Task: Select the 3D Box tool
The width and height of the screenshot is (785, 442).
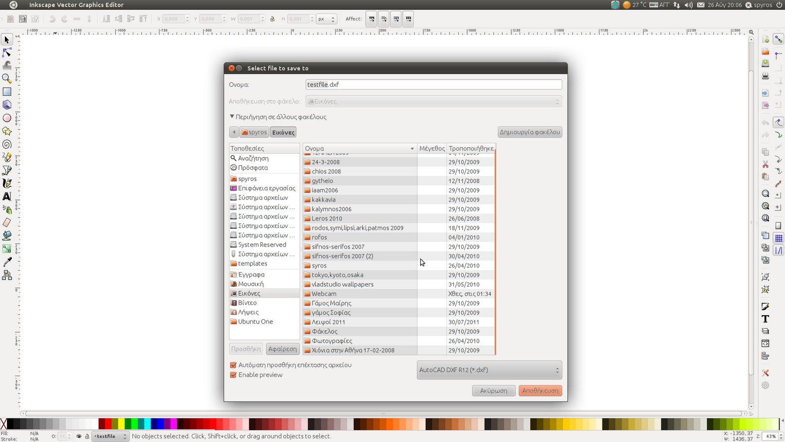Action: [7, 105]
